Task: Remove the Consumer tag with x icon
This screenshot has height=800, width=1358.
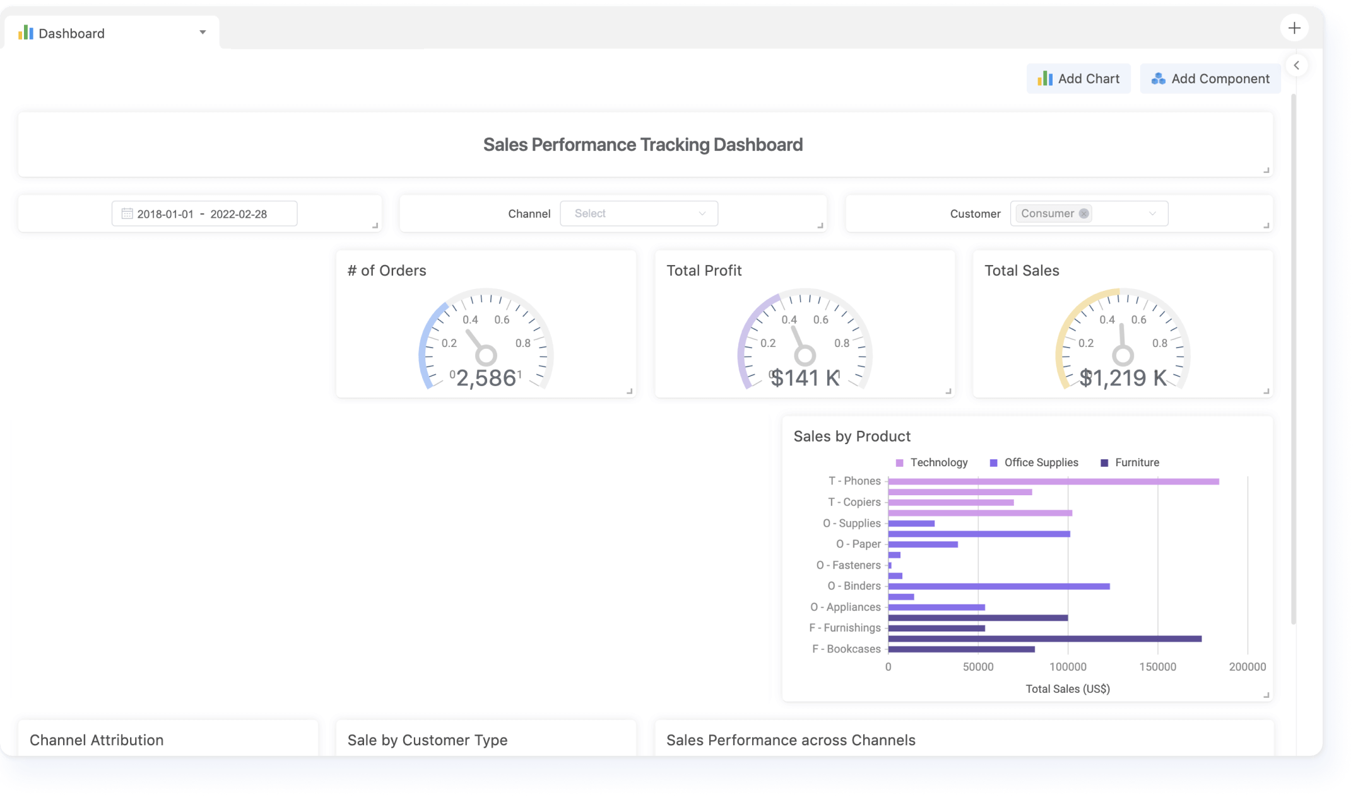Action: coord(1083,214)
